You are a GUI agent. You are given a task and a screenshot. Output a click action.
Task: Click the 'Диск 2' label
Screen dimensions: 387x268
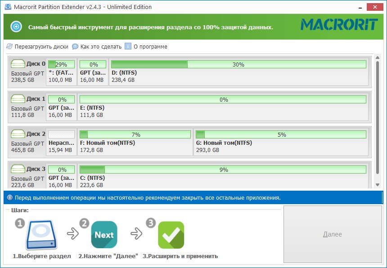point(36,134)
